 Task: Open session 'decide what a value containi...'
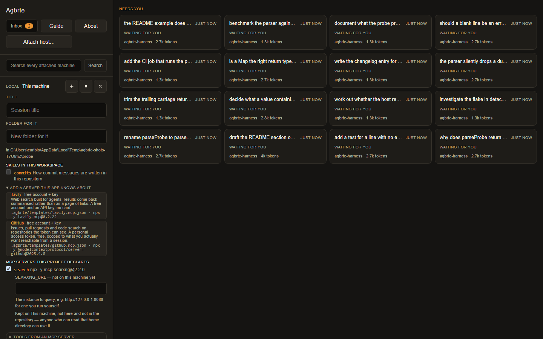pyautogui.click(x=275, y=108)
